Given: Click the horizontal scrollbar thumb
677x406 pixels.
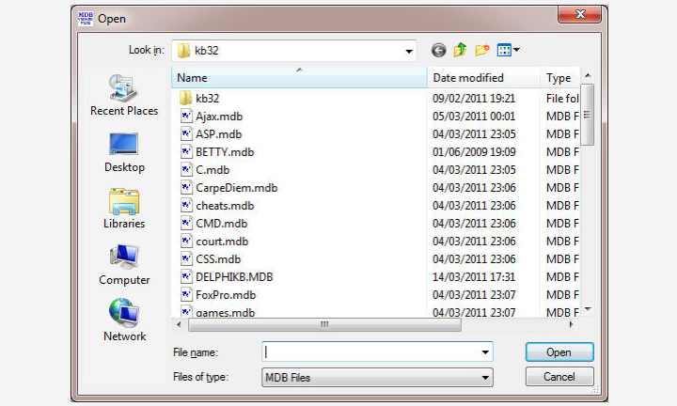Looking at the screenshot, I should (324, 324).
